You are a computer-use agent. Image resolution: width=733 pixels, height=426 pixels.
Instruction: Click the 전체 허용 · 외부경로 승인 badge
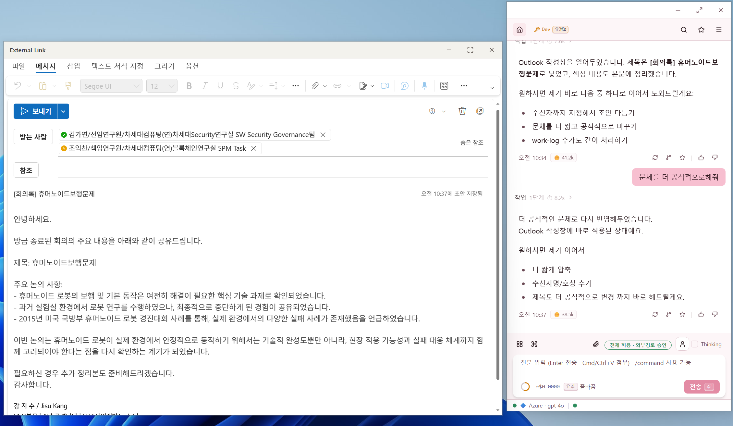pyautogui.click(x=638, y=345)
